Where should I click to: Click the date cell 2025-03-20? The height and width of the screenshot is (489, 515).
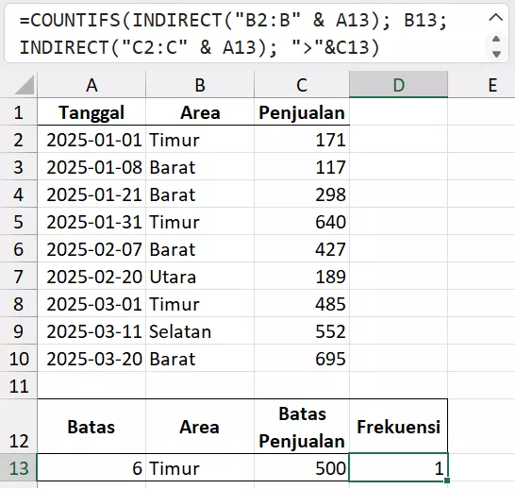[x=91, y=359]
